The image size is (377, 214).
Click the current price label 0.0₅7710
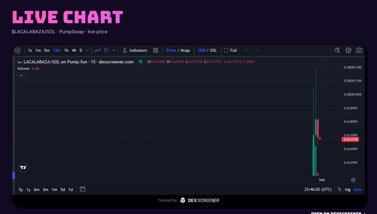[x=350, y=139]
